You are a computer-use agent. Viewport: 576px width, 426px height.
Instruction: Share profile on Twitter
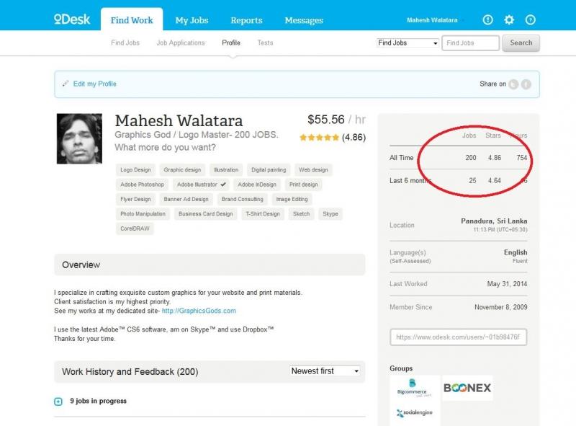(513, 84)
